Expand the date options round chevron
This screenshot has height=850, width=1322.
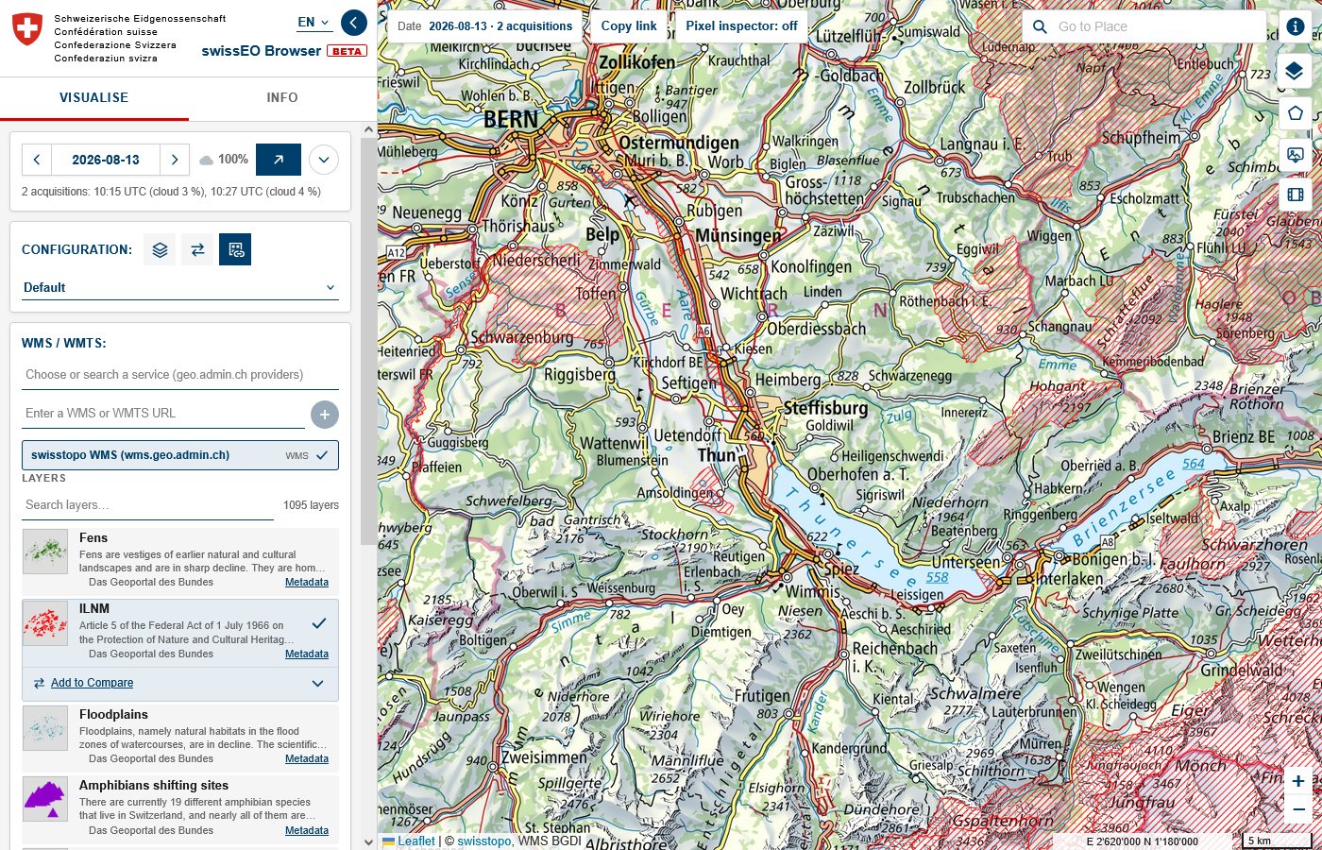tap(324, 160)
